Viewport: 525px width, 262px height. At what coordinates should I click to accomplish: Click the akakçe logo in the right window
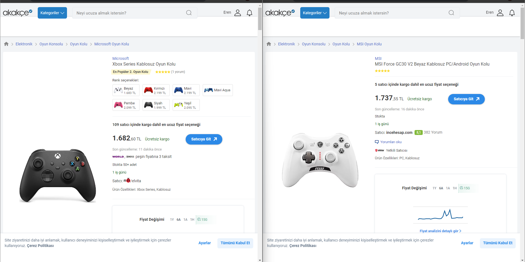coord(280,13)
